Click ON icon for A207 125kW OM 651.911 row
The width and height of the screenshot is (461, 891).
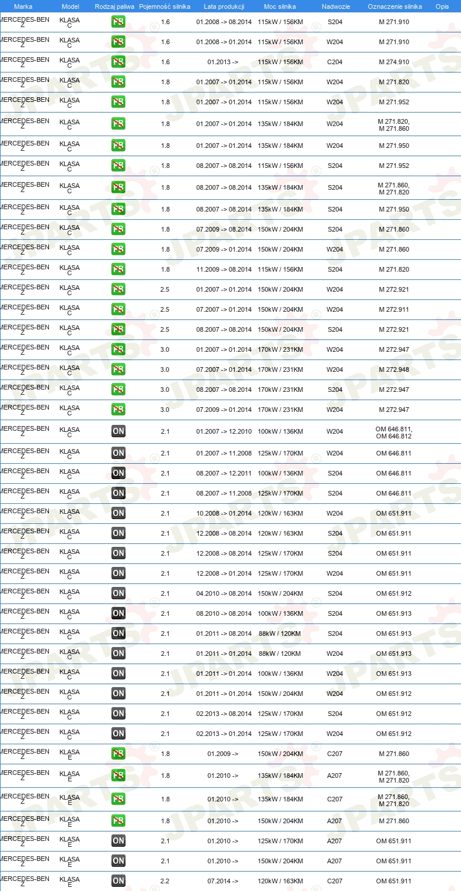pos(118,841)
